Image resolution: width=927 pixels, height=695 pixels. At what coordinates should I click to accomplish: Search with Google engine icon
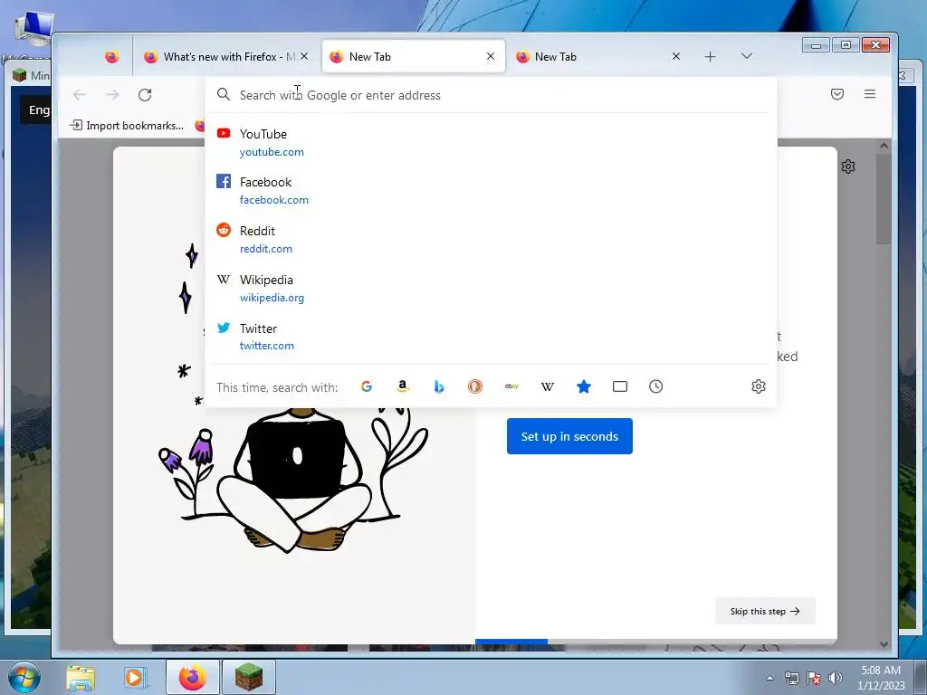coord(367,386)
